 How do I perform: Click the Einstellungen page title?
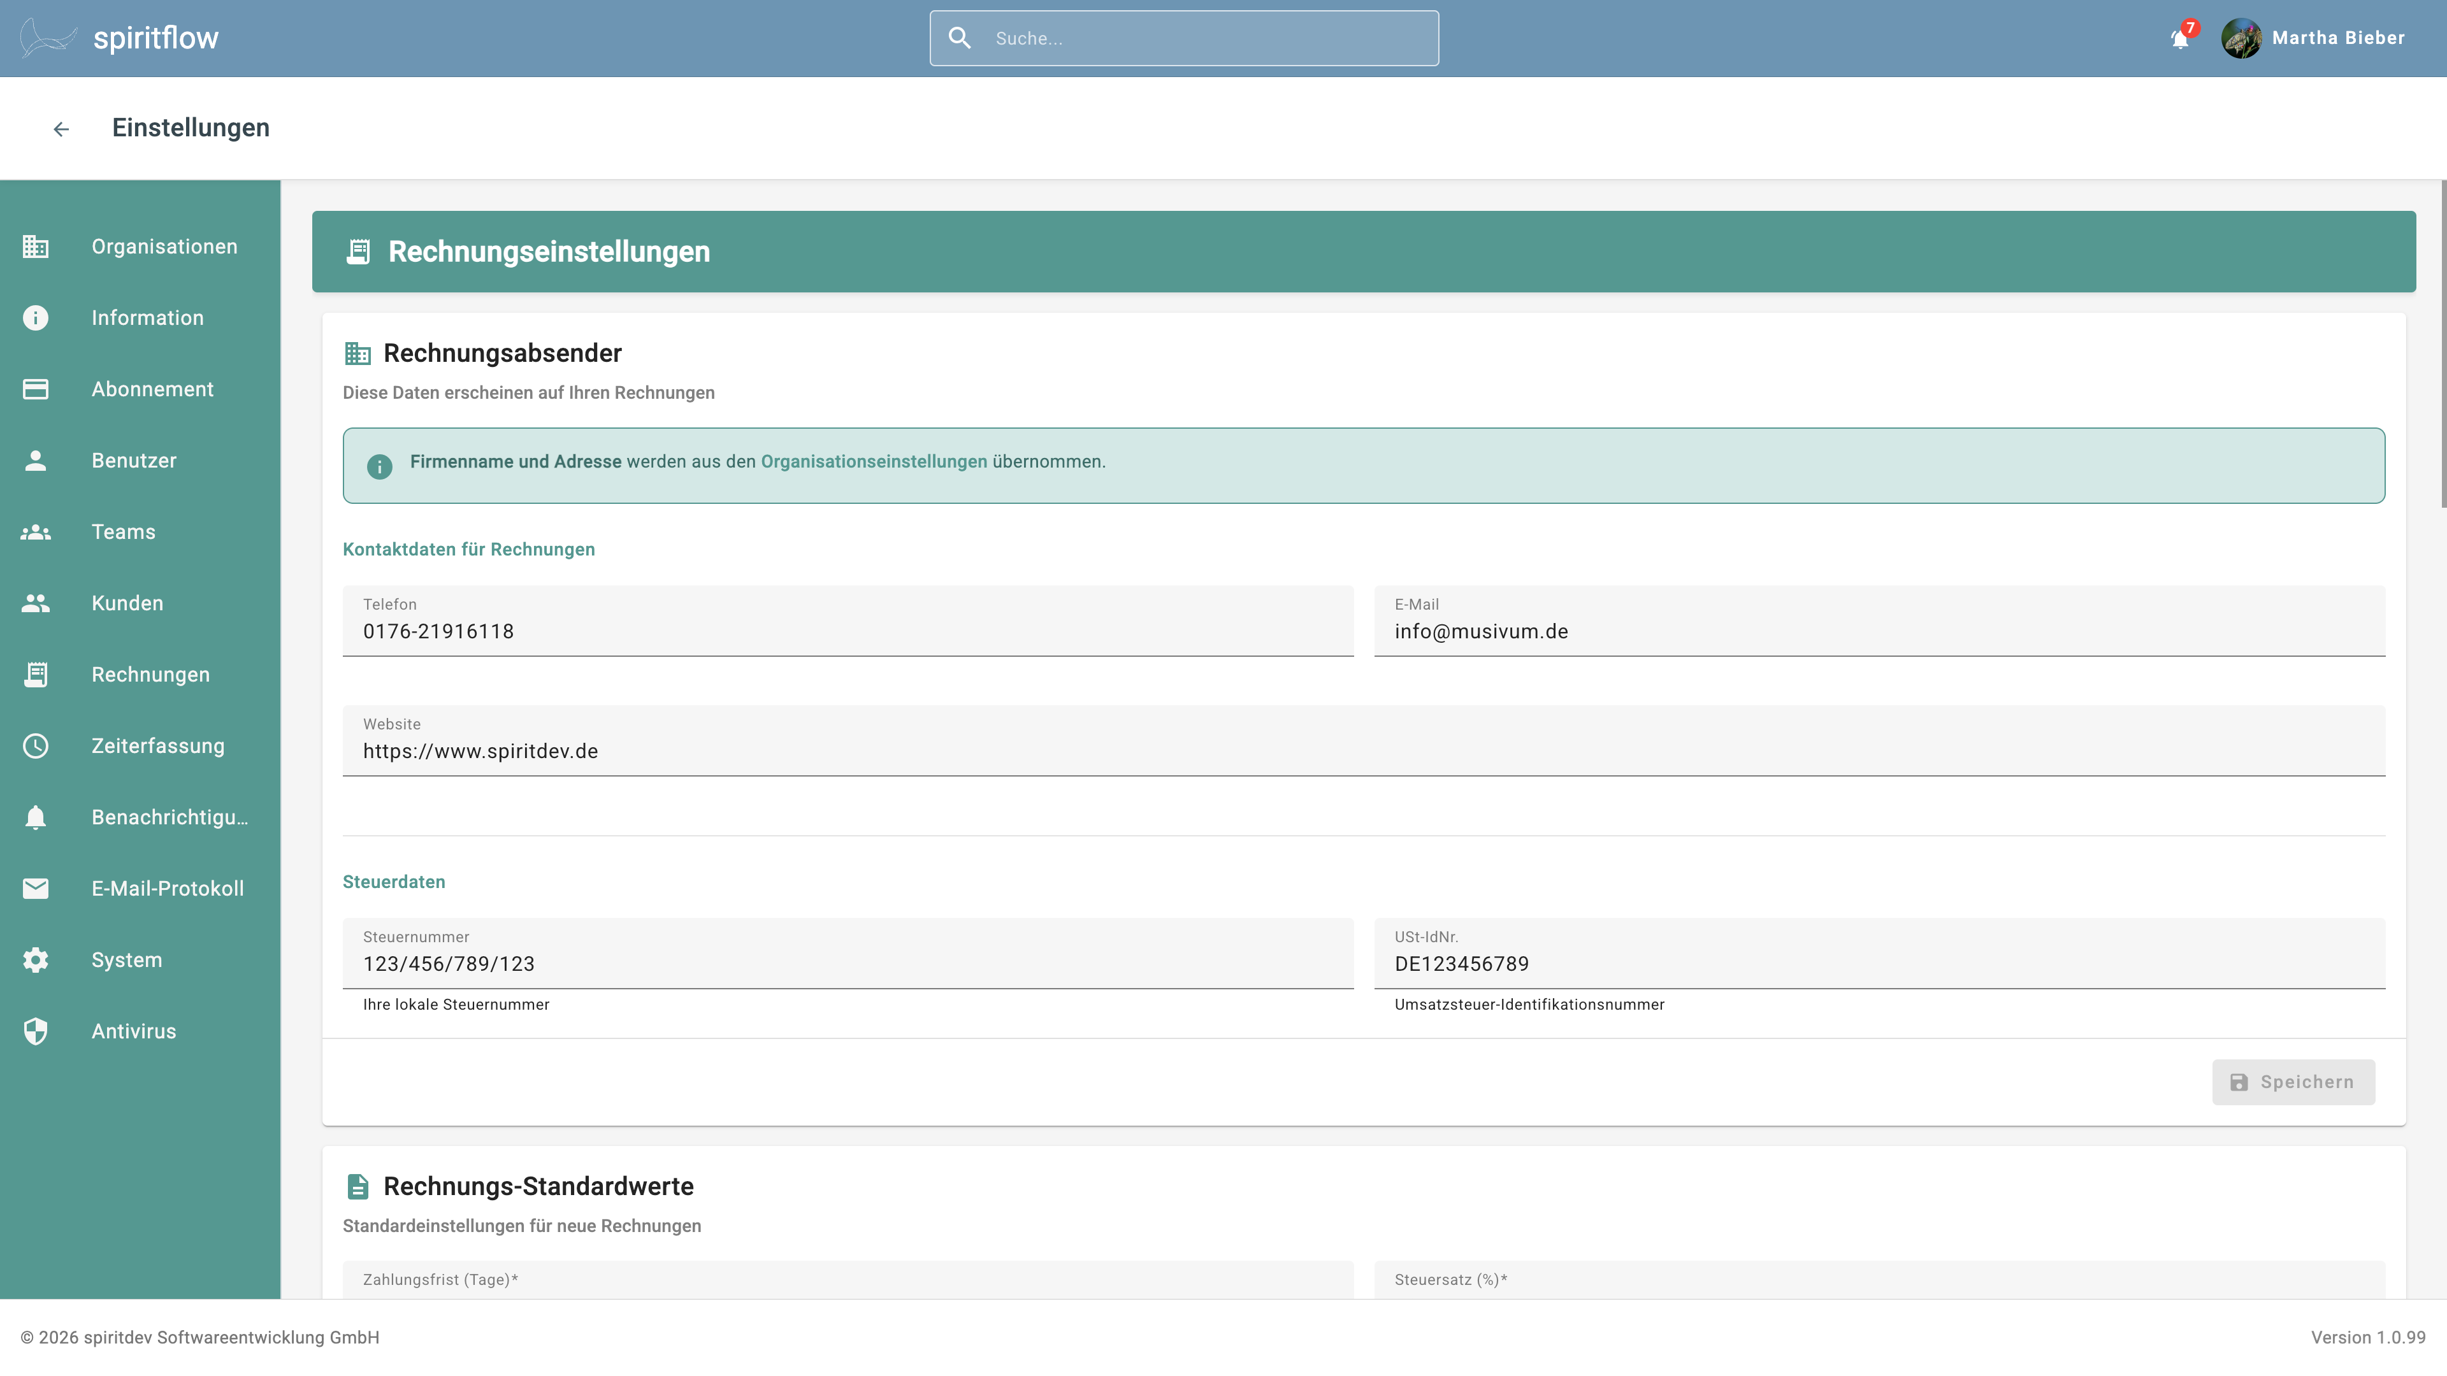point(191,128)
